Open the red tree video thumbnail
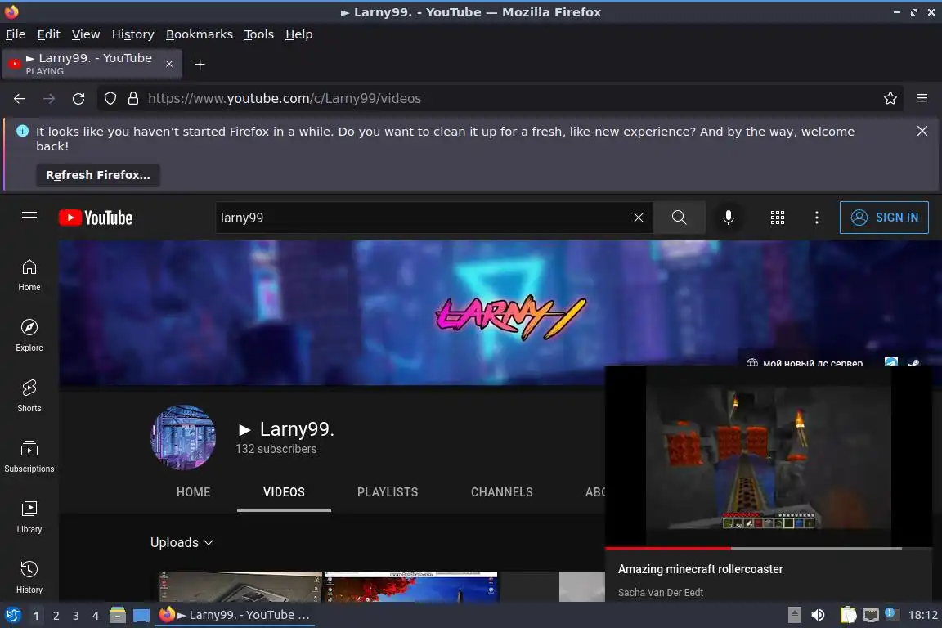This screenshot has width=942, height=628. point(411,586)
